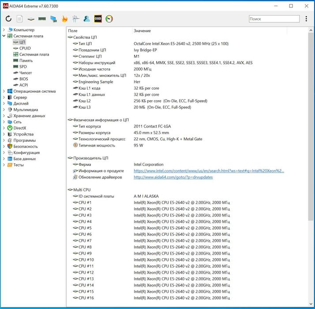Expand the Хранение данных node
Screen dimensions: 315x309
click(x=4, y=116)
